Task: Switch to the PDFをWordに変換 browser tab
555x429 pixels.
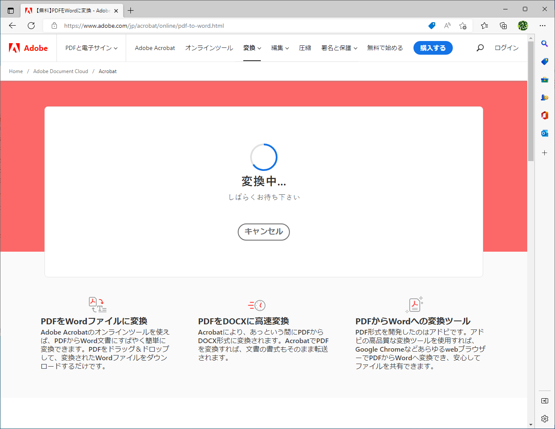Action: pos(68,10)
